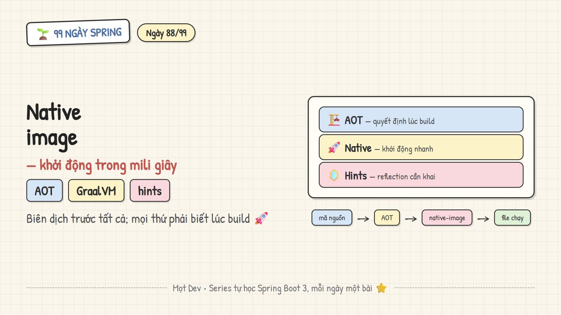The image size is (561, 315).
Task: Select the pink hints tag
Action: point(150,191)
